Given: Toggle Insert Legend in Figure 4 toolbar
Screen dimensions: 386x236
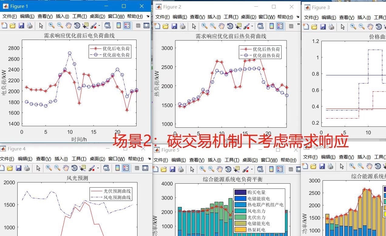Looking at the screenshot, I should coord(126,168).
